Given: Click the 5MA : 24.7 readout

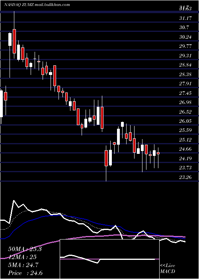Looking at the screenshot, I should pos(22,265).
